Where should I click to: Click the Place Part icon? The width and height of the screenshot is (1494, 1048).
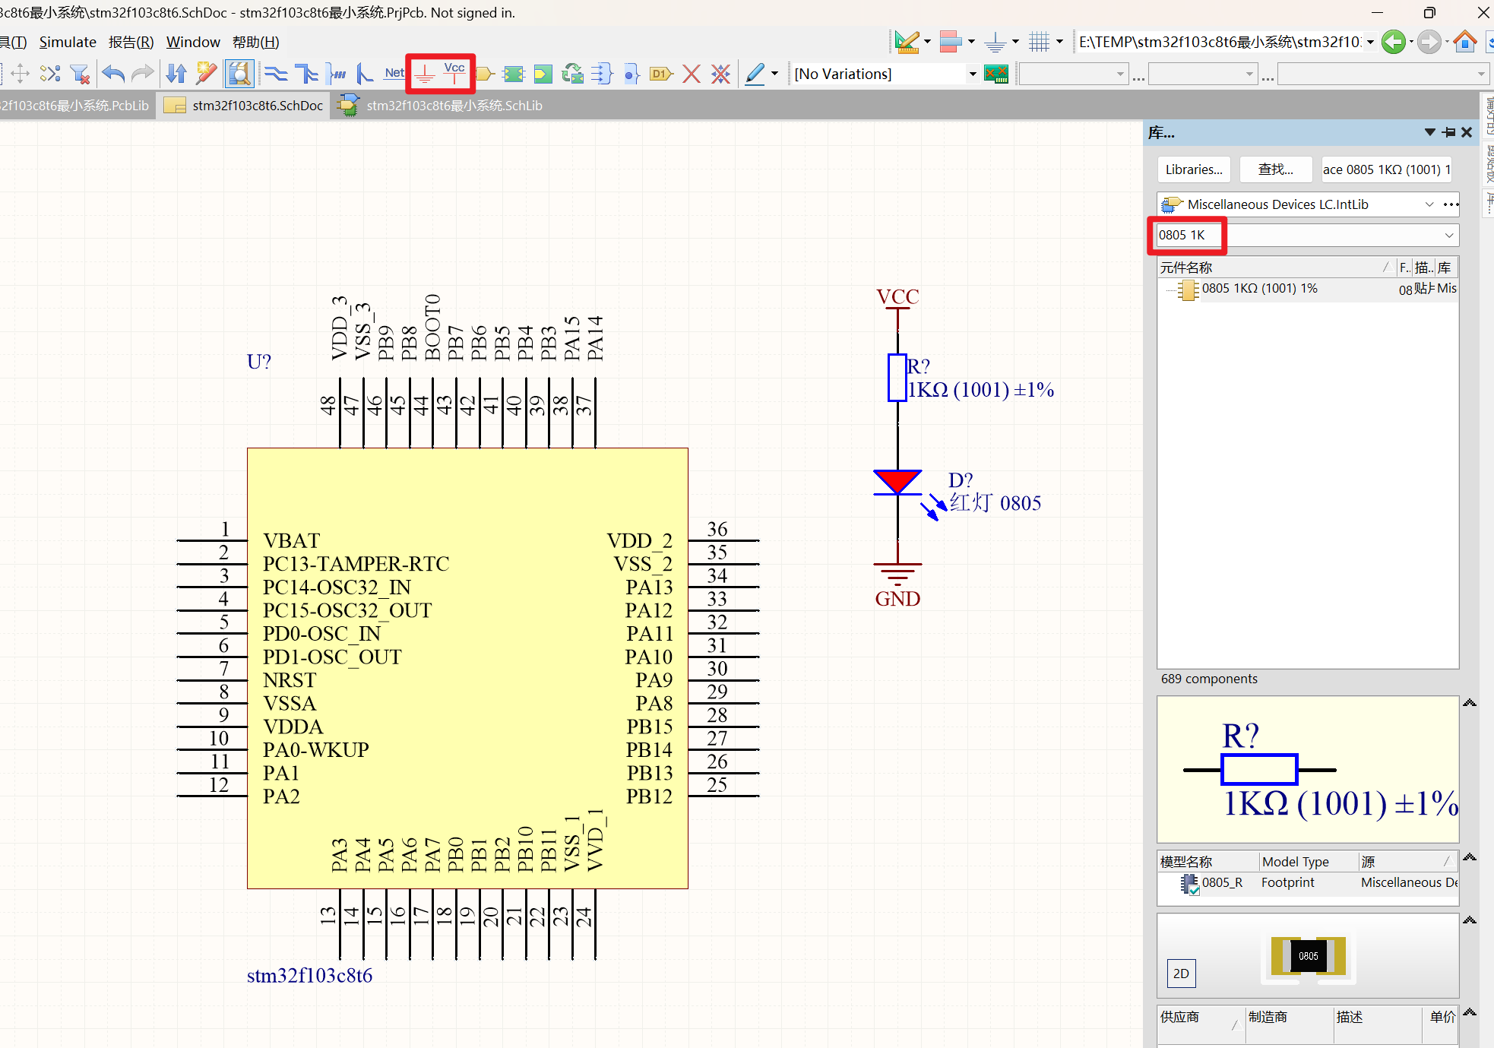(485, 74)
